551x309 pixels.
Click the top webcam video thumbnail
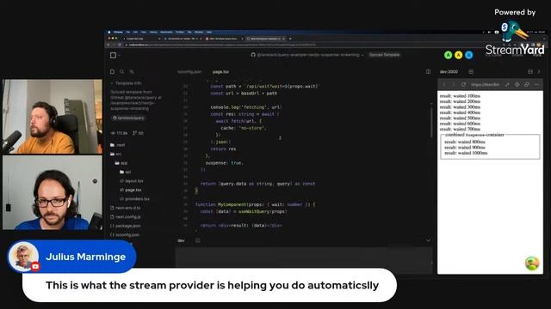53,117
